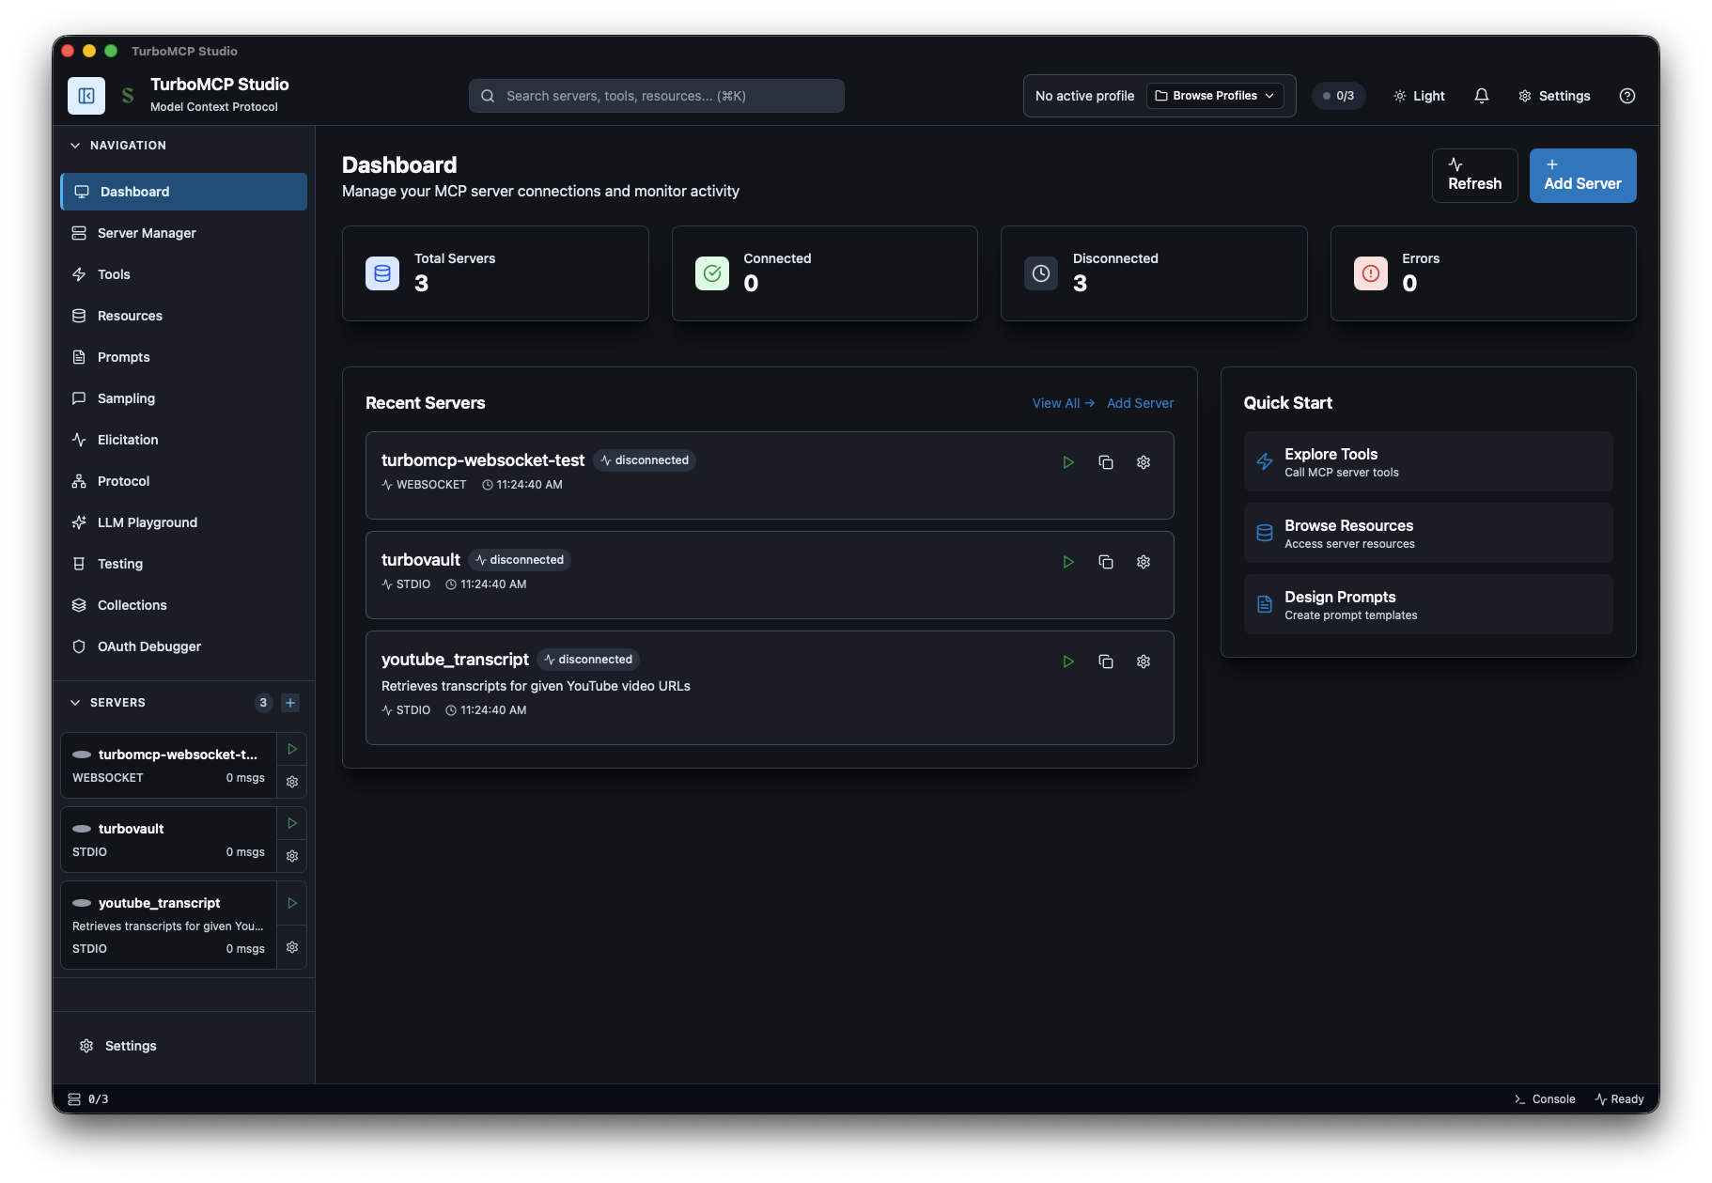
Task: Navigate to Tools
Action: pos(183,274)
